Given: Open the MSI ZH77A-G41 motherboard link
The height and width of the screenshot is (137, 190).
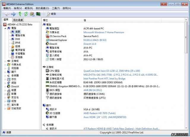Looking at the screenshot, I should pos(121,75).
